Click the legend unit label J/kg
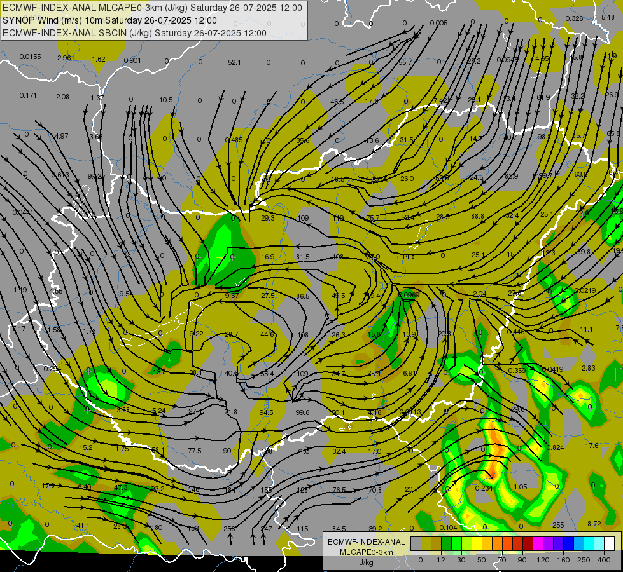Image resolution: width=623 pixels, height=572 pixels. click(367, 562)
